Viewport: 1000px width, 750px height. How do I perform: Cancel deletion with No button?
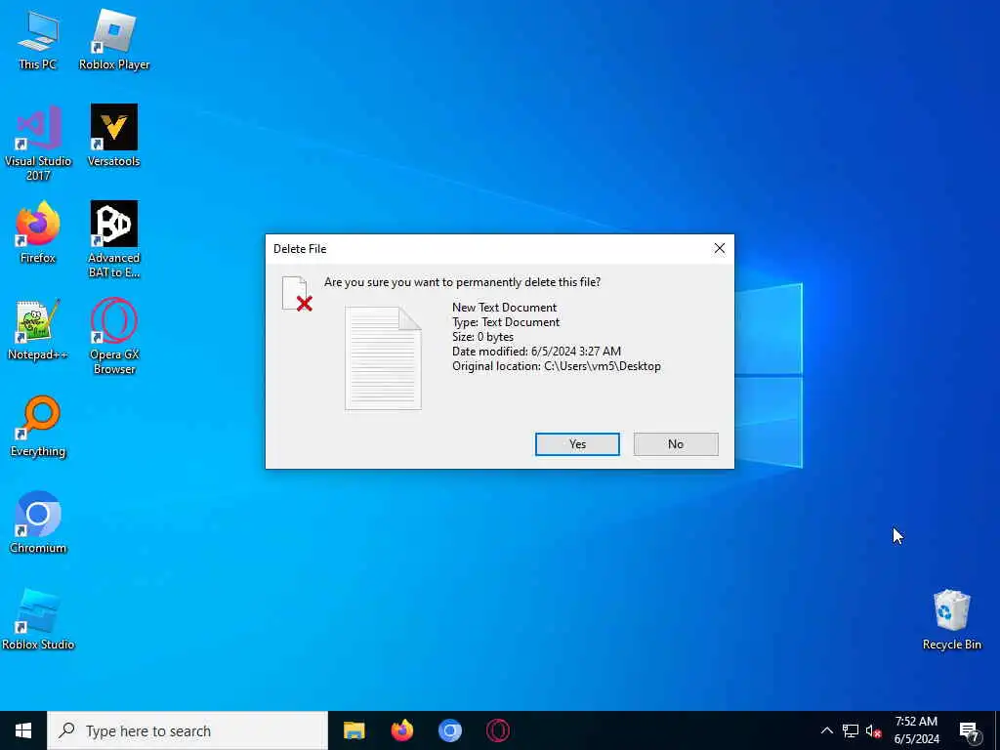tap(676, 444)
